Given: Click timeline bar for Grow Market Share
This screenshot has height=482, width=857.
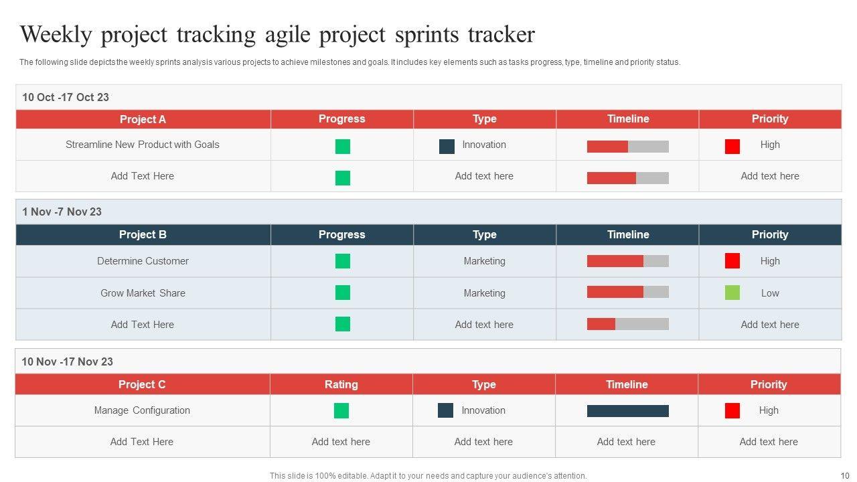Looking at the screenshot, I should (627, 292).
